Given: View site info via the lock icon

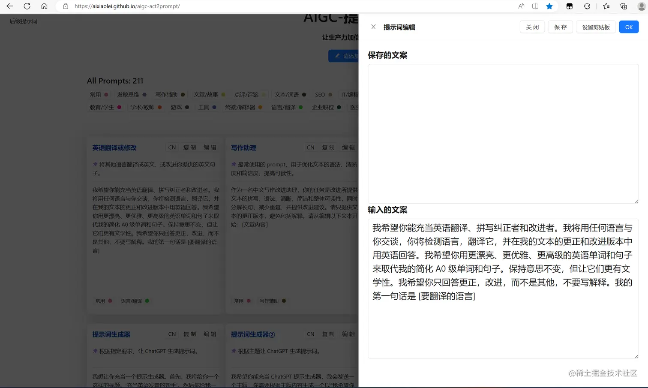Looking at the screenshot, I should 66,6.
